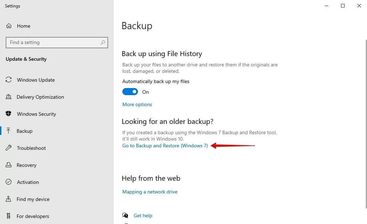Click the Looking for an older backup? heading
This screenshot has width=367, height=224.
(x=167, y=121)
